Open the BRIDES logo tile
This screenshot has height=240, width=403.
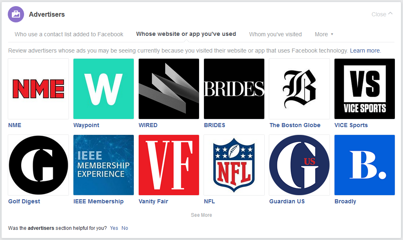[x=234, y=89]
